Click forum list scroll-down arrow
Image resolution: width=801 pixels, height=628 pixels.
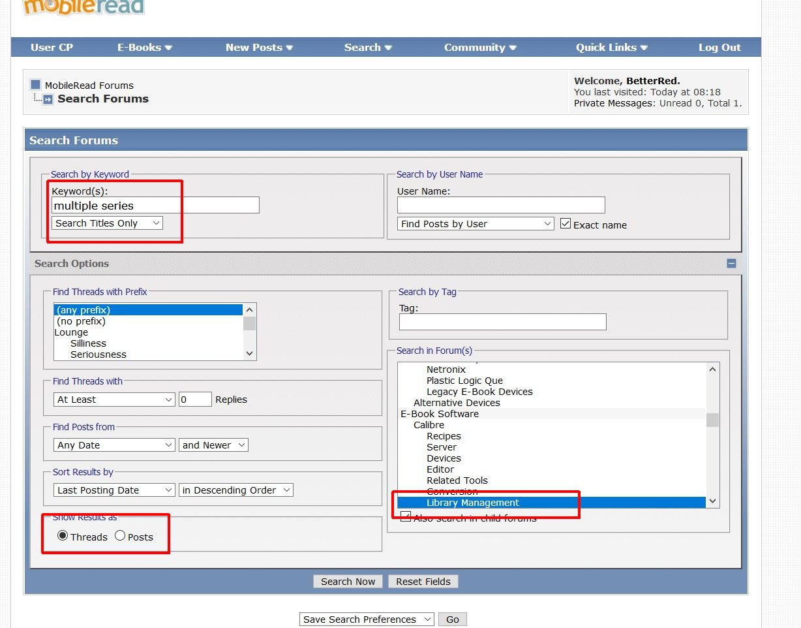pos(712,501)
